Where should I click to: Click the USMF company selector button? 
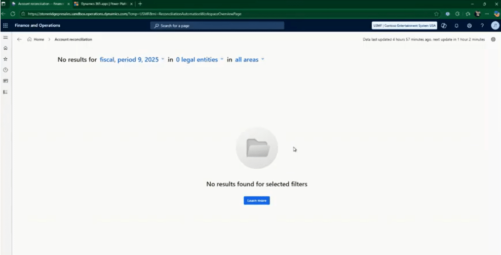click(x=404, y=26)
